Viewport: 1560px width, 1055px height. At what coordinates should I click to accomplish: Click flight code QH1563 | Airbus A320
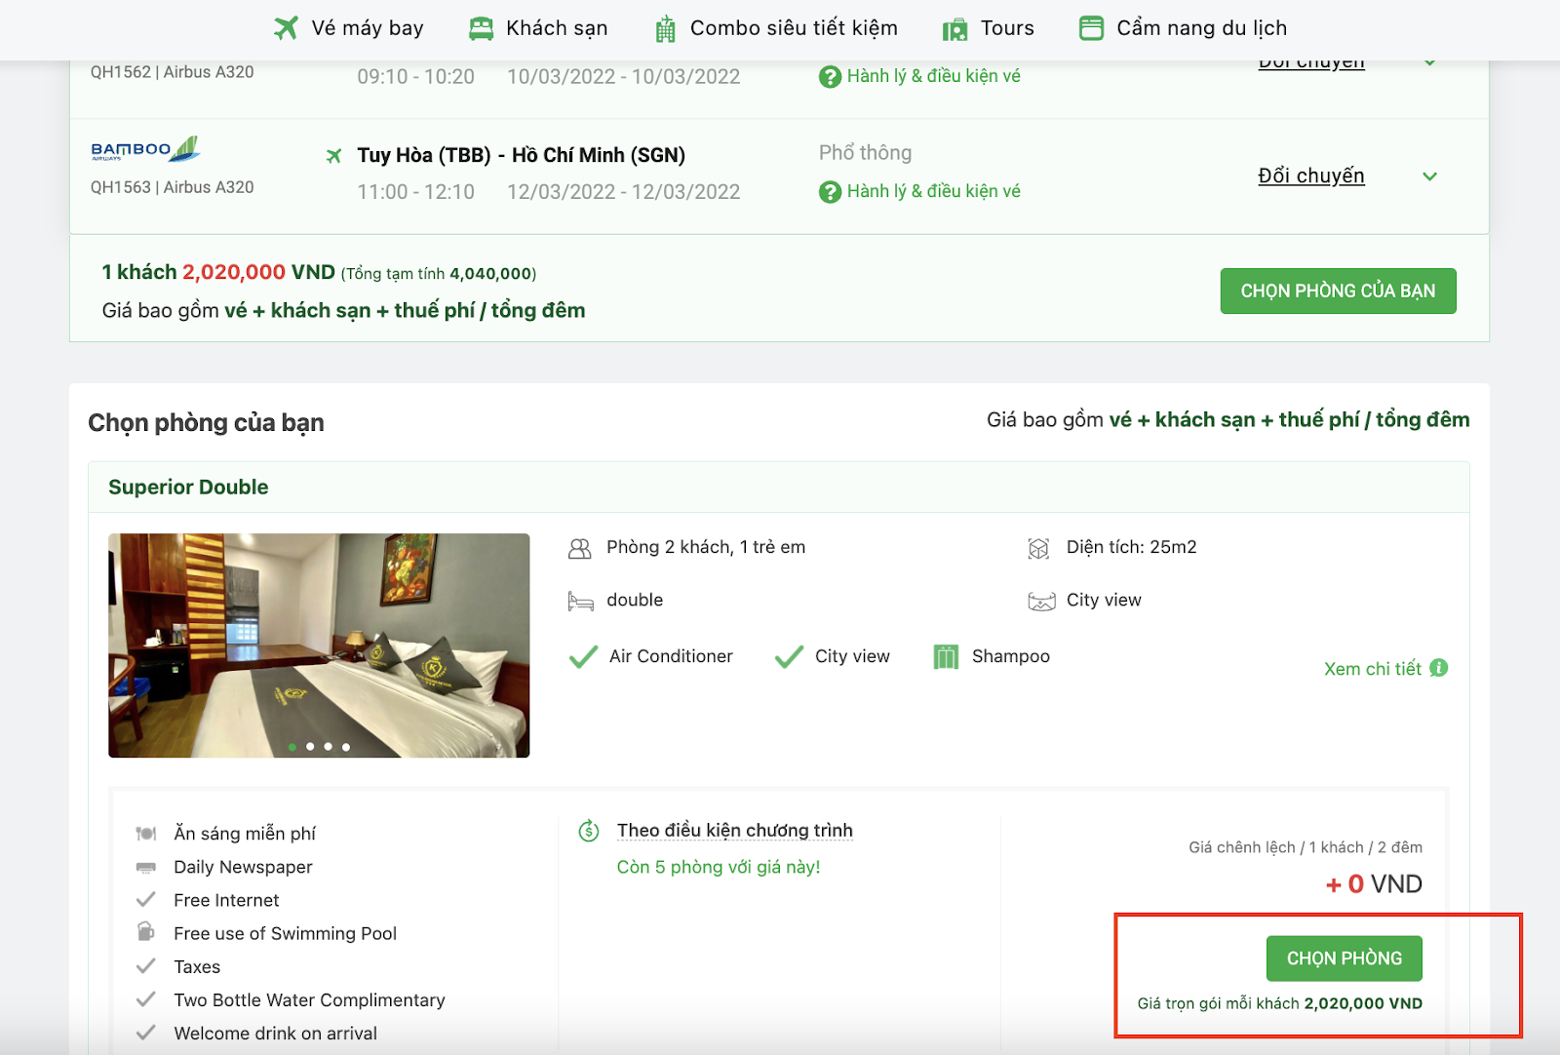tap(173, 187)
